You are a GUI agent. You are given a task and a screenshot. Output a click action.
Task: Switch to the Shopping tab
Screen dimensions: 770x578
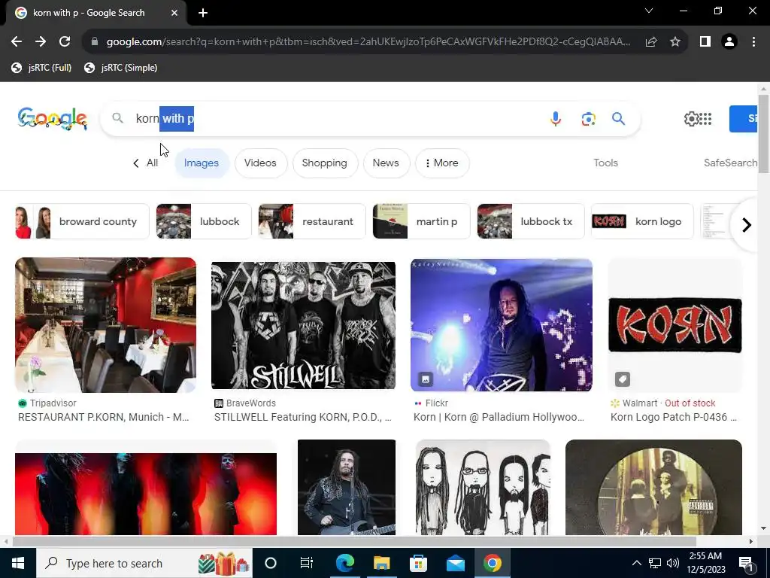pos(325,163)
